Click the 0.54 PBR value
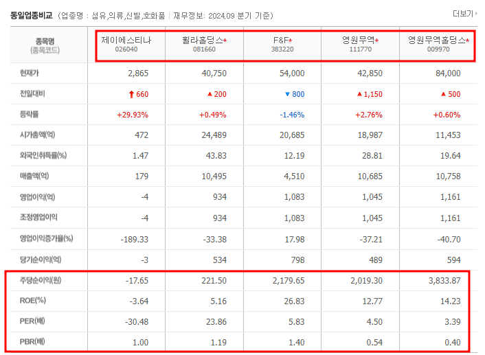The image size is (485, 355). tap(374, 343)
